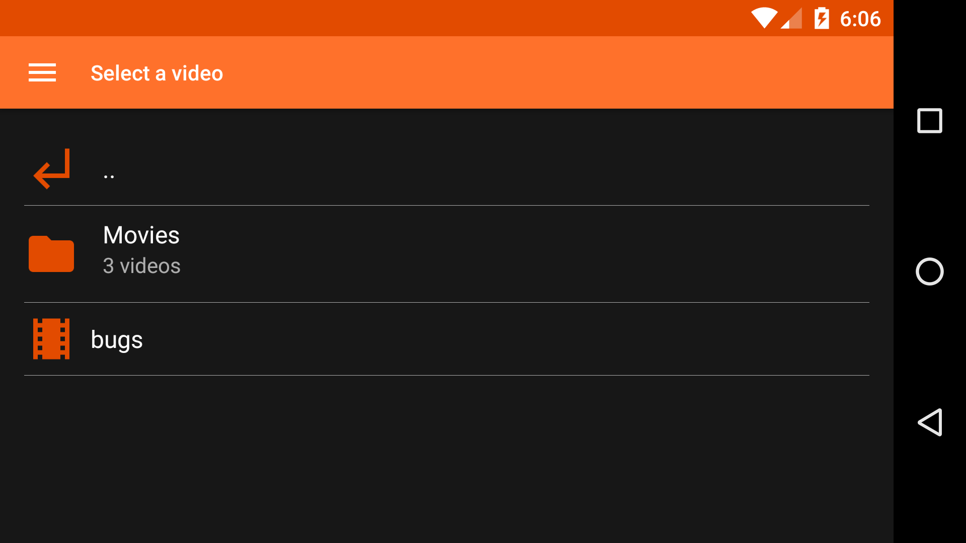This screenshot has width=966, height=543.
Task: Select the bugs video entry
Action: tap(447, 339)
